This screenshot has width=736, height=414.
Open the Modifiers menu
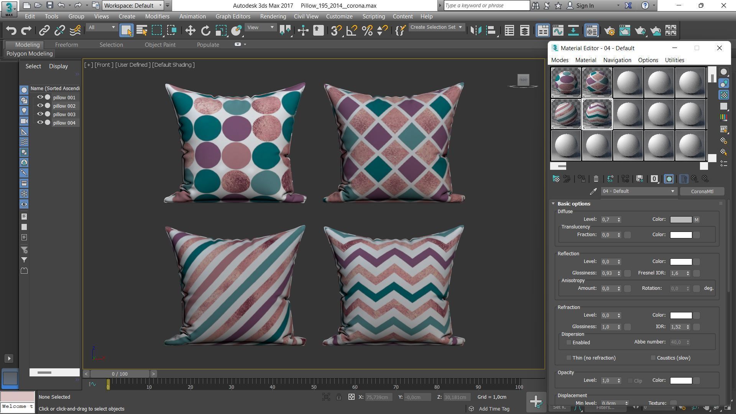tap(157, 16)
